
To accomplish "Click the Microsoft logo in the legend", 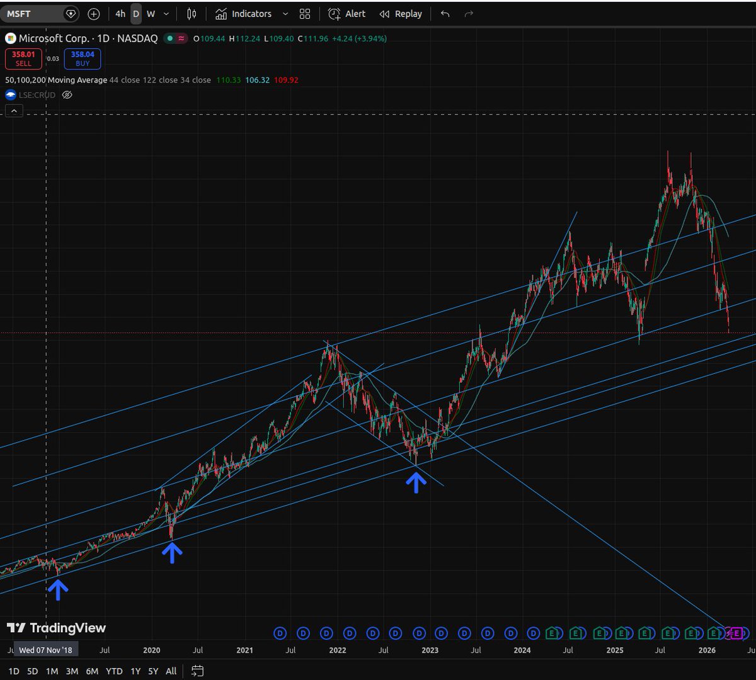I will [11, 38].
